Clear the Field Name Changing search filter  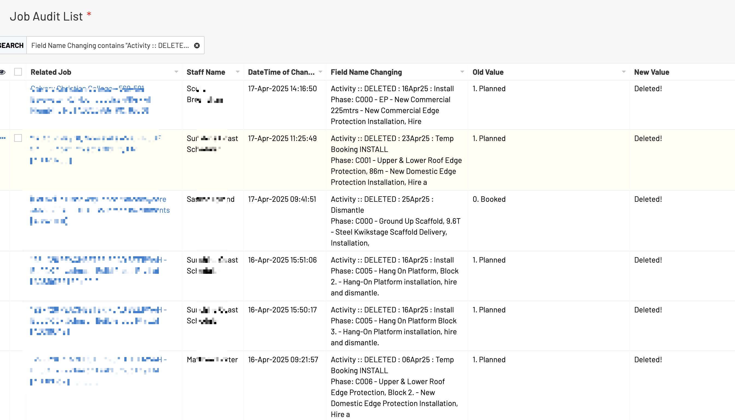197,45
